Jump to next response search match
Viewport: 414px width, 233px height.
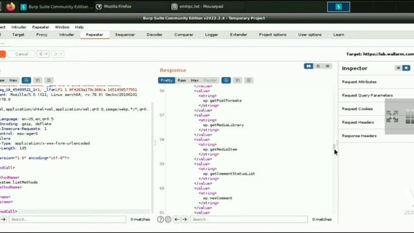(184, 219)
